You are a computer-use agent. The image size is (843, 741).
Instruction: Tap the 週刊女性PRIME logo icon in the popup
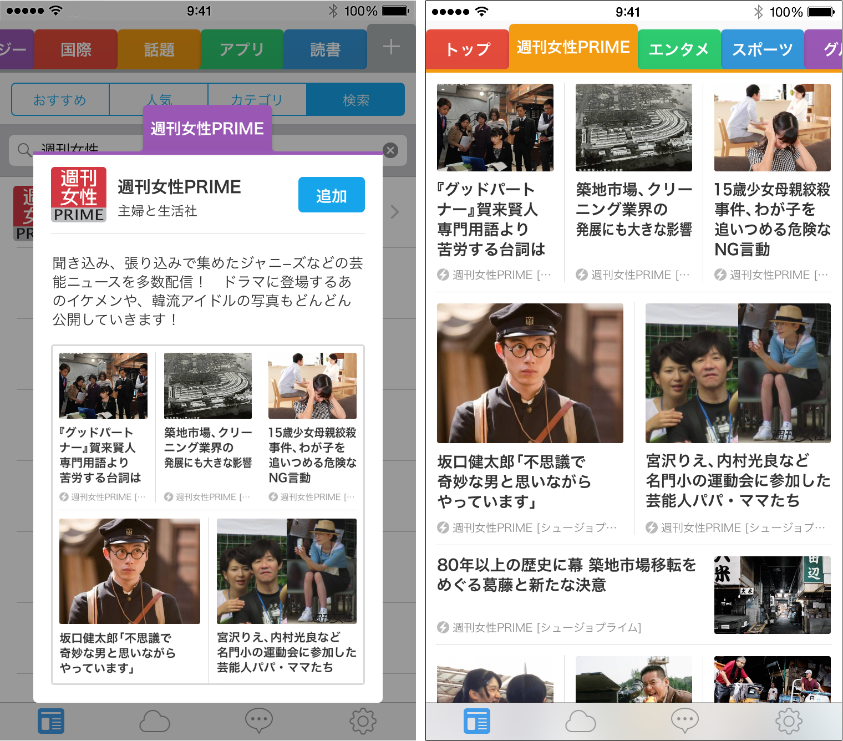click(79, 195)
